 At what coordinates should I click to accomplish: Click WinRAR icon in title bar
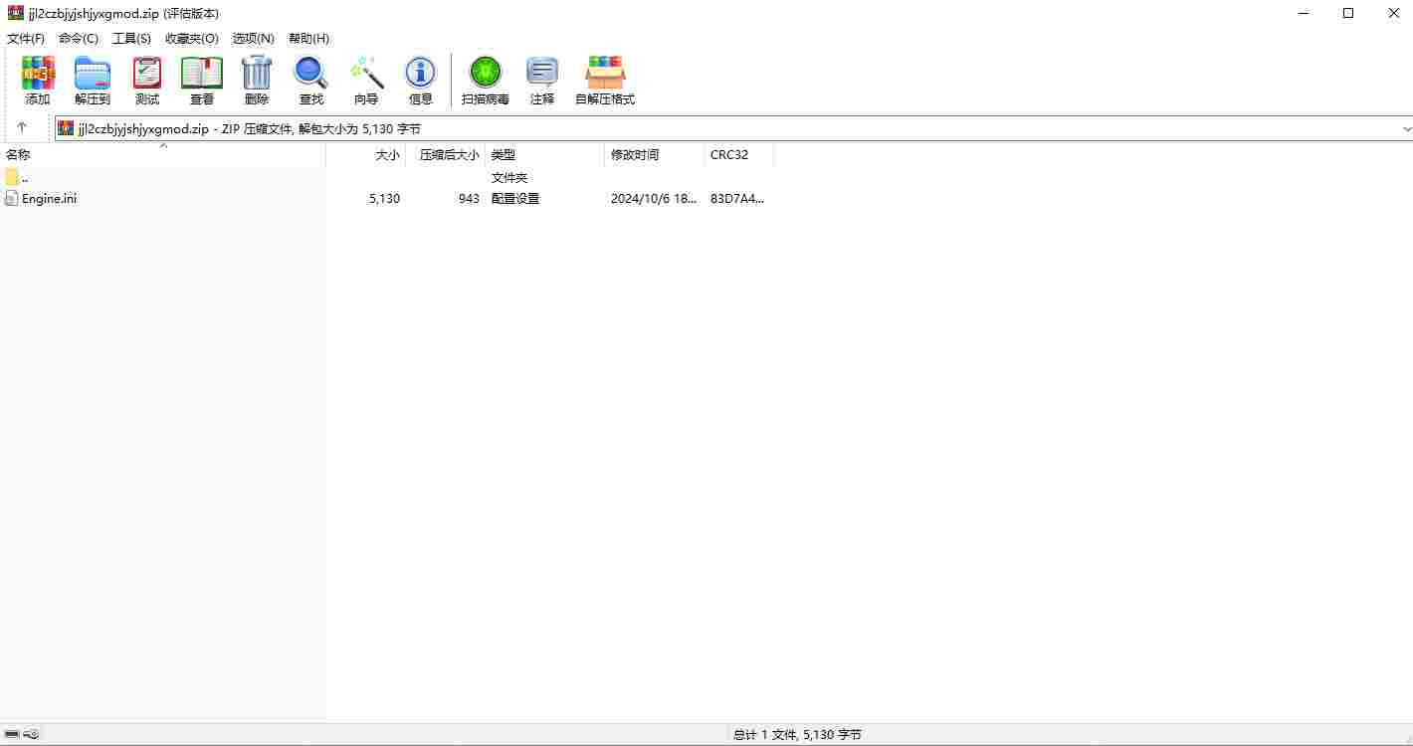pos(16,13)
